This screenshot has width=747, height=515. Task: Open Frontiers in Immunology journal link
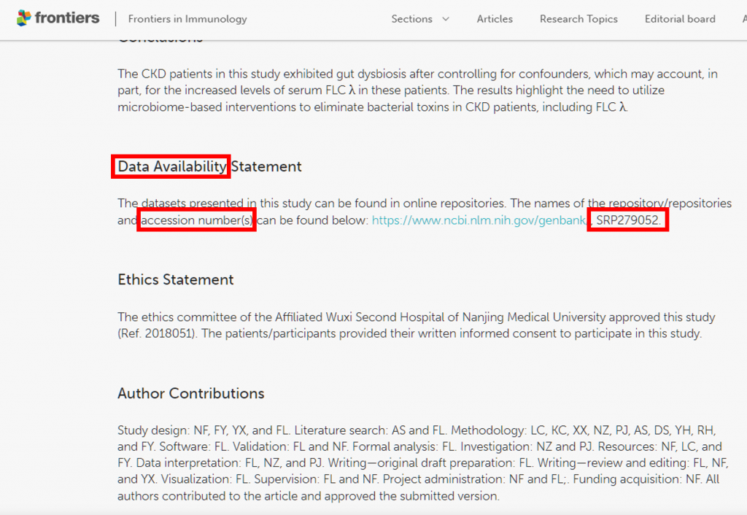(x=187, y=19)
